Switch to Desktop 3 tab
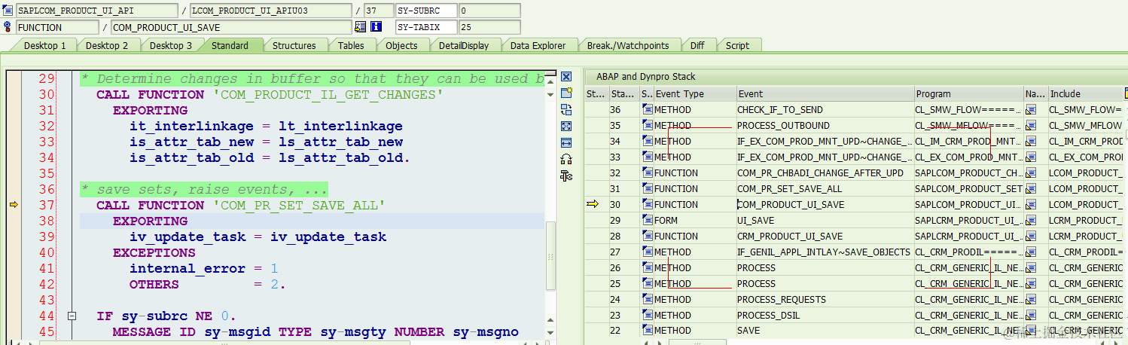Screen dimensions: 1128x345 (x=171, y=45)
